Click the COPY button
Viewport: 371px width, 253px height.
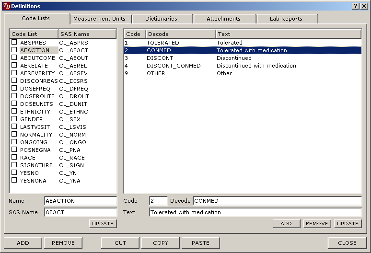[161, 243]
